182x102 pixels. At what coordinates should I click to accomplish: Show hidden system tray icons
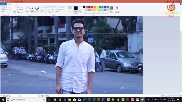click(153, 99)
